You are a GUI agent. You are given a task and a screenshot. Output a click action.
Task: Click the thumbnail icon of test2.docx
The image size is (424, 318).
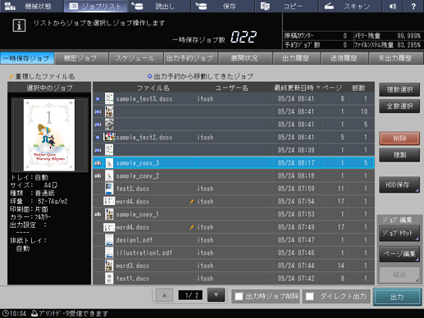click(109, 189)
